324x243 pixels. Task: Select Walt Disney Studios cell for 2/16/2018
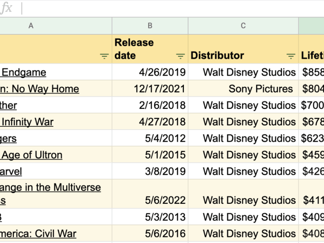[x=243, y=105]
